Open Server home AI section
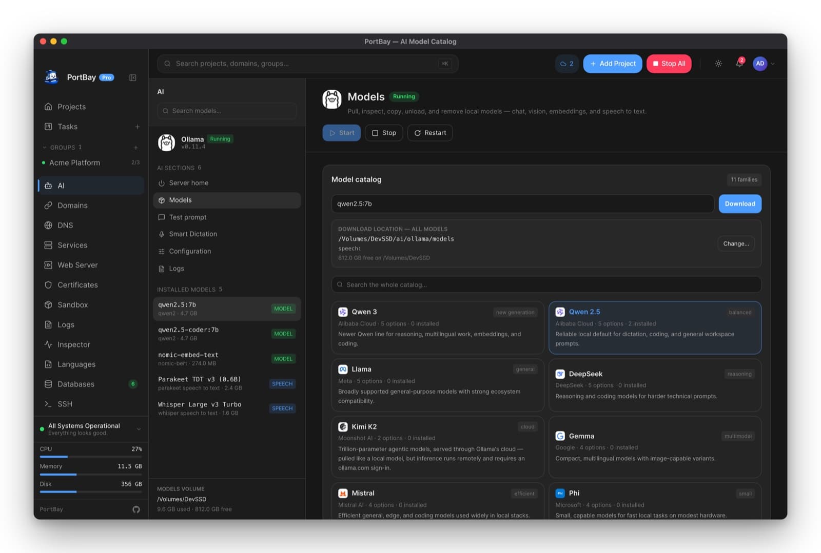The image size is (821, 553). tap(227, 183)
